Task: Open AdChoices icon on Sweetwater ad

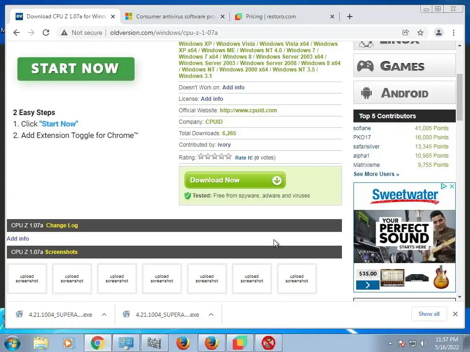Action: pos(444,187)
